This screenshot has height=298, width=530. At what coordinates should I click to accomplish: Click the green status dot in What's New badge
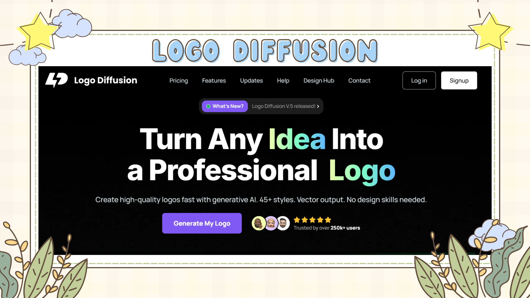pos(208,106)
